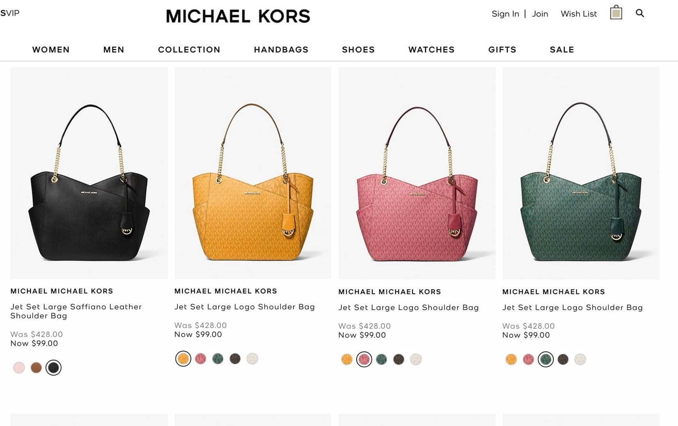Screen dimensions: 678x426
Task: Open the green logo bag image
Action: pos(581,173)
